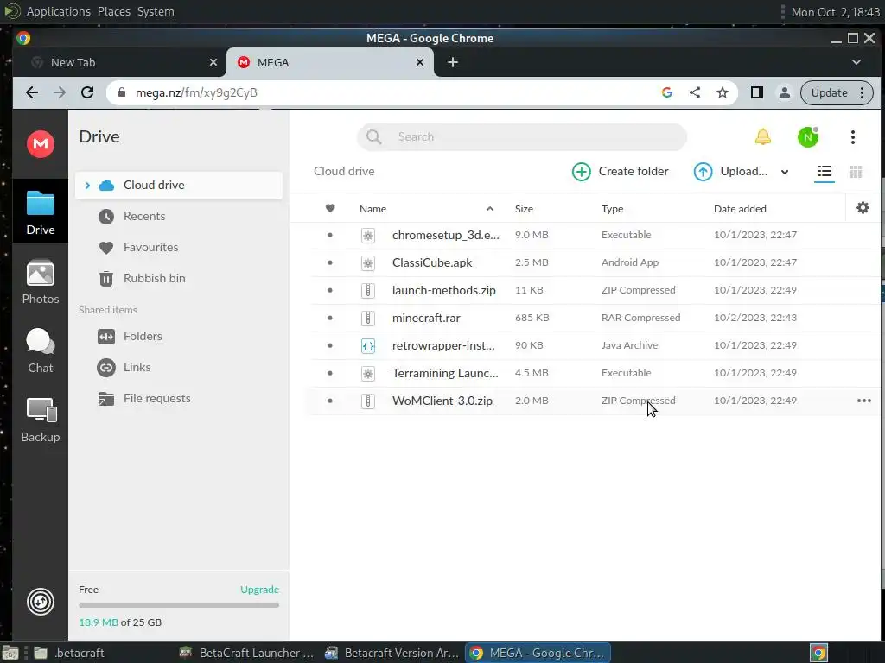Sort by Size column header

point(524,209)
